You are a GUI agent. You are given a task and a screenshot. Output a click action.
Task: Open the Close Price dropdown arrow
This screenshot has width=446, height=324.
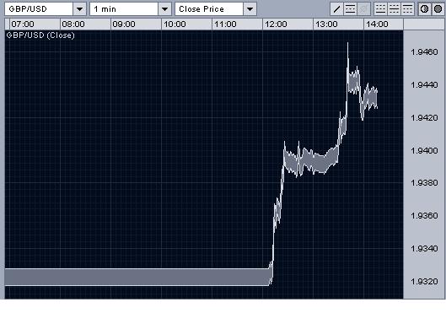point(250,9)
